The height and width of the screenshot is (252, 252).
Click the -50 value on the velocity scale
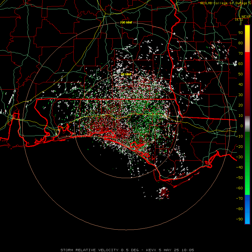(239, 178)
